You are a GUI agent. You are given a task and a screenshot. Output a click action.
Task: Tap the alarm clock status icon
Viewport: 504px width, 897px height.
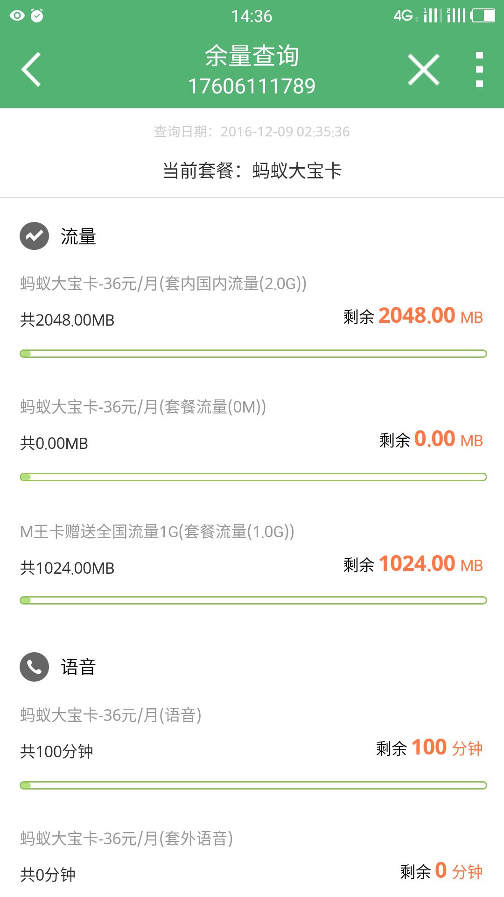coord(37,15)
